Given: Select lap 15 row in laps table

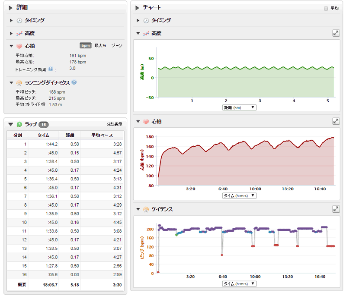Looking at the screenshot, I should 65,265.
